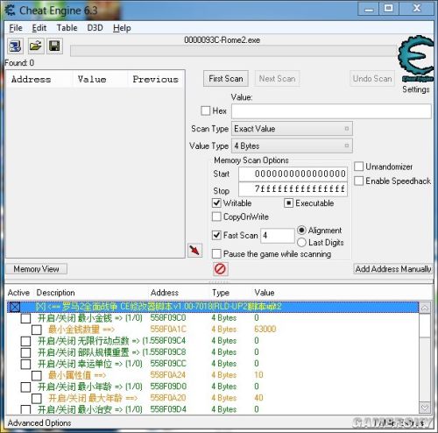The width and height of the screenshot is (438, 433).
Task: Select the Last Digits radio button
Action: coord(301,242)
